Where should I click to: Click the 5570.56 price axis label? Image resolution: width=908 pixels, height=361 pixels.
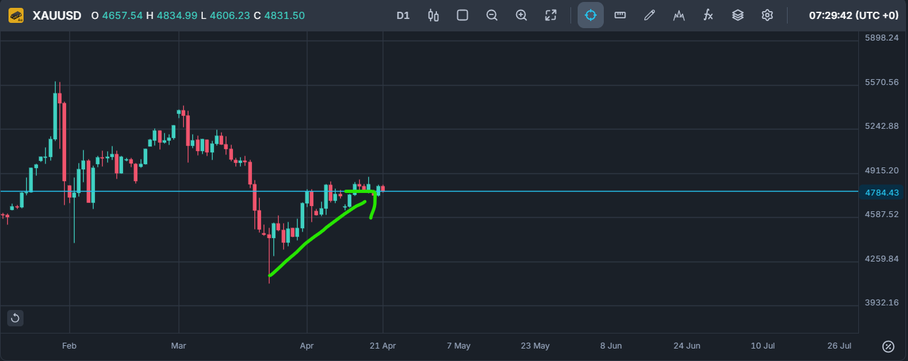point(882,82)
